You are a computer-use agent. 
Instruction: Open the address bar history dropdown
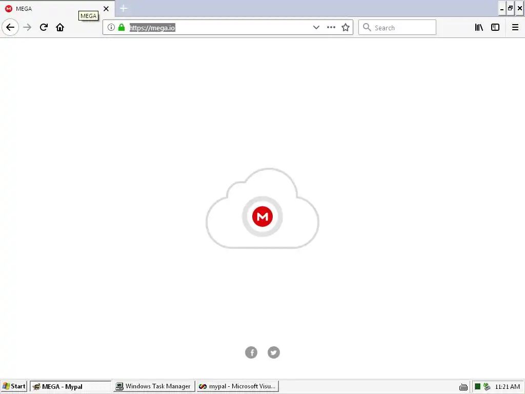(x=316, y=28)
